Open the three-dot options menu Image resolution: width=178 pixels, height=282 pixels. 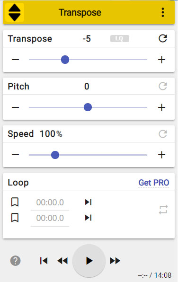[x=163, y=12]
